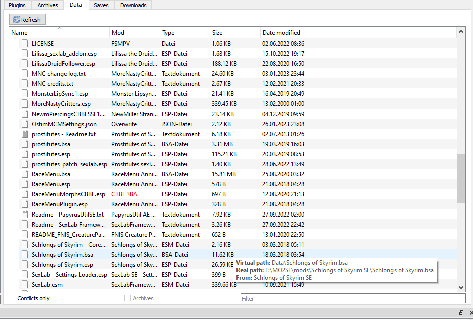Select the RaceMenuPlugin.esp file name

tap(59, 204)
